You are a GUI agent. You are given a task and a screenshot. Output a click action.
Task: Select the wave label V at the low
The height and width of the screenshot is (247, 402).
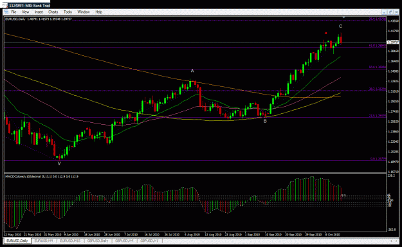click(59, 163)
